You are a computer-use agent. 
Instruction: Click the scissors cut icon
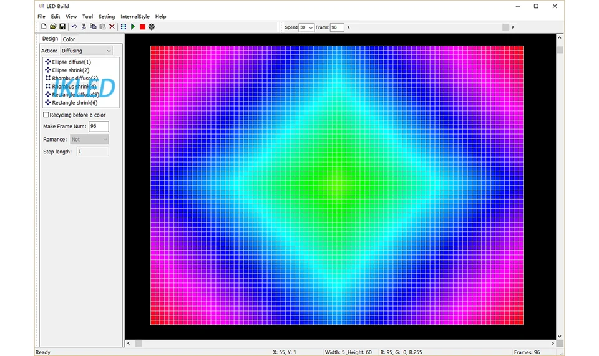tap(84, 27)
